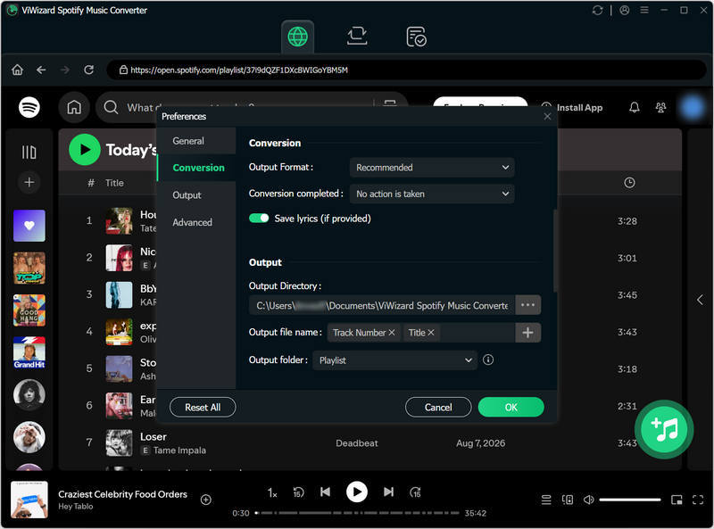The width and height of the screenshot is (714, 529).
Task: Click the browser home icon
Action: tap(17, 70)
